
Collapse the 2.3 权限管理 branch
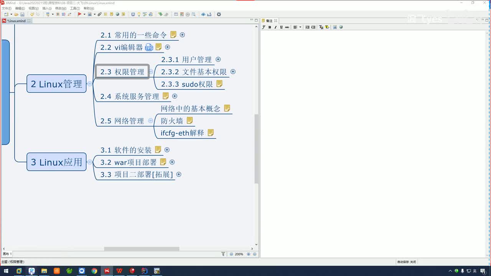(x=151, y=71)
